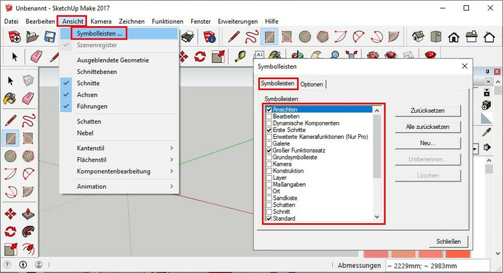Select Rotated Rectangle in Large Tool Set
Image resolution: width=503 pixels, height=273 pixels.
[x=28, y=138]
